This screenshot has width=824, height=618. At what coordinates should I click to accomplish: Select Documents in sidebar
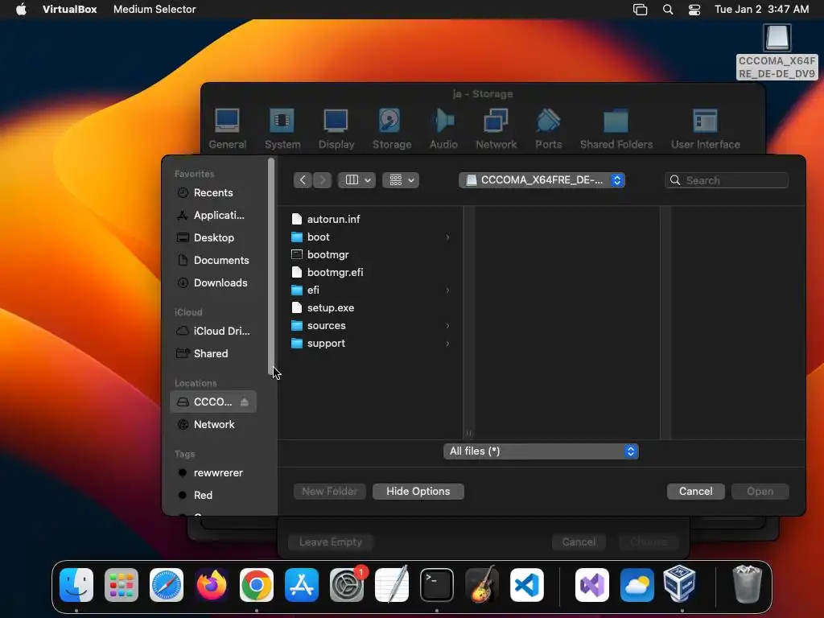(x=213, y=261)
